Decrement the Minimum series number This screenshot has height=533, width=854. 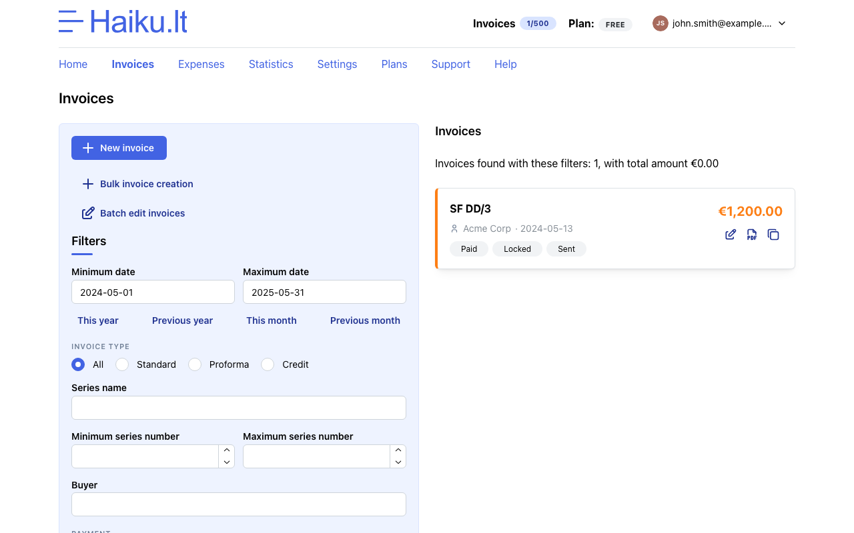[227, 462]
